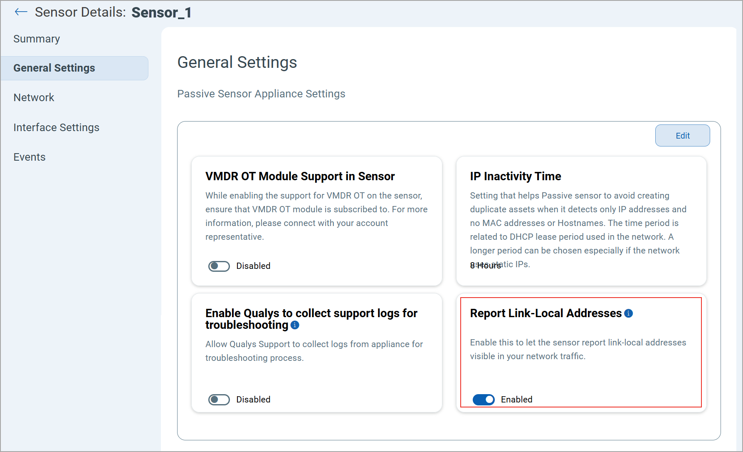Viewport: 743px width, 452px height.
Task: Click the Passive Sensor Appliance Settings heading
Action: (261, 94)
